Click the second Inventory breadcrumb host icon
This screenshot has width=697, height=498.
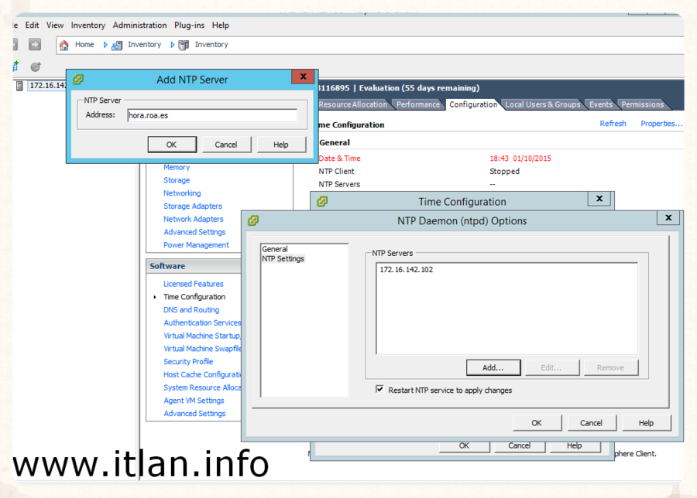[x=184, y=45]
